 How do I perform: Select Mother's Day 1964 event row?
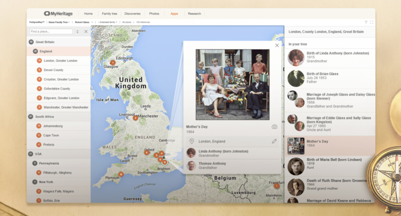pyautogui.click(x=330, y=146)
